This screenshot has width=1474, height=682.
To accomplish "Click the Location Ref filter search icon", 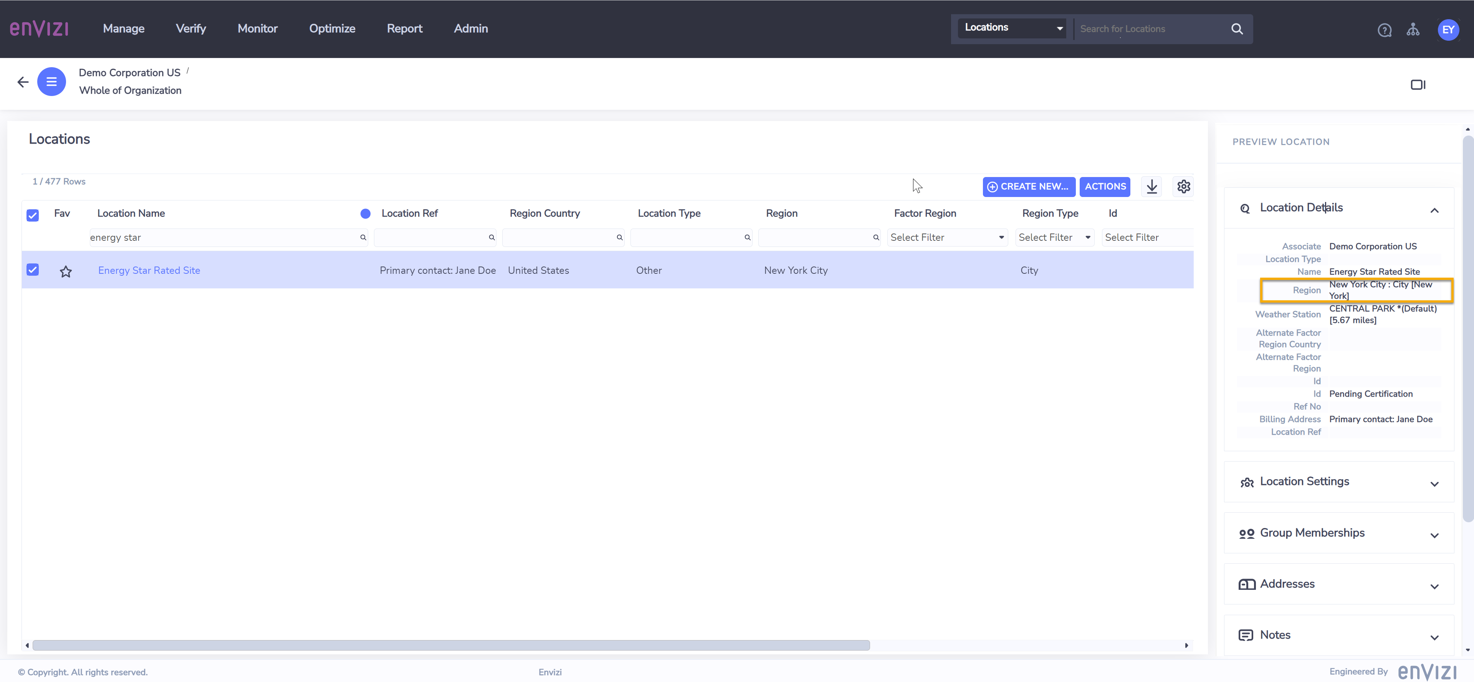I will coord(491,237).
